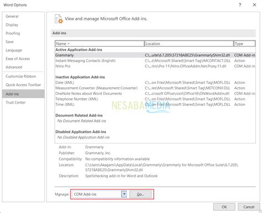Viewport: 262px width, 213px height.
Task: Click the Cancel button
Action: (x=249, y=207)
